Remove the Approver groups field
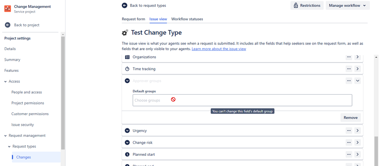Viewport: 381px width, 166px height. [350, 117]
